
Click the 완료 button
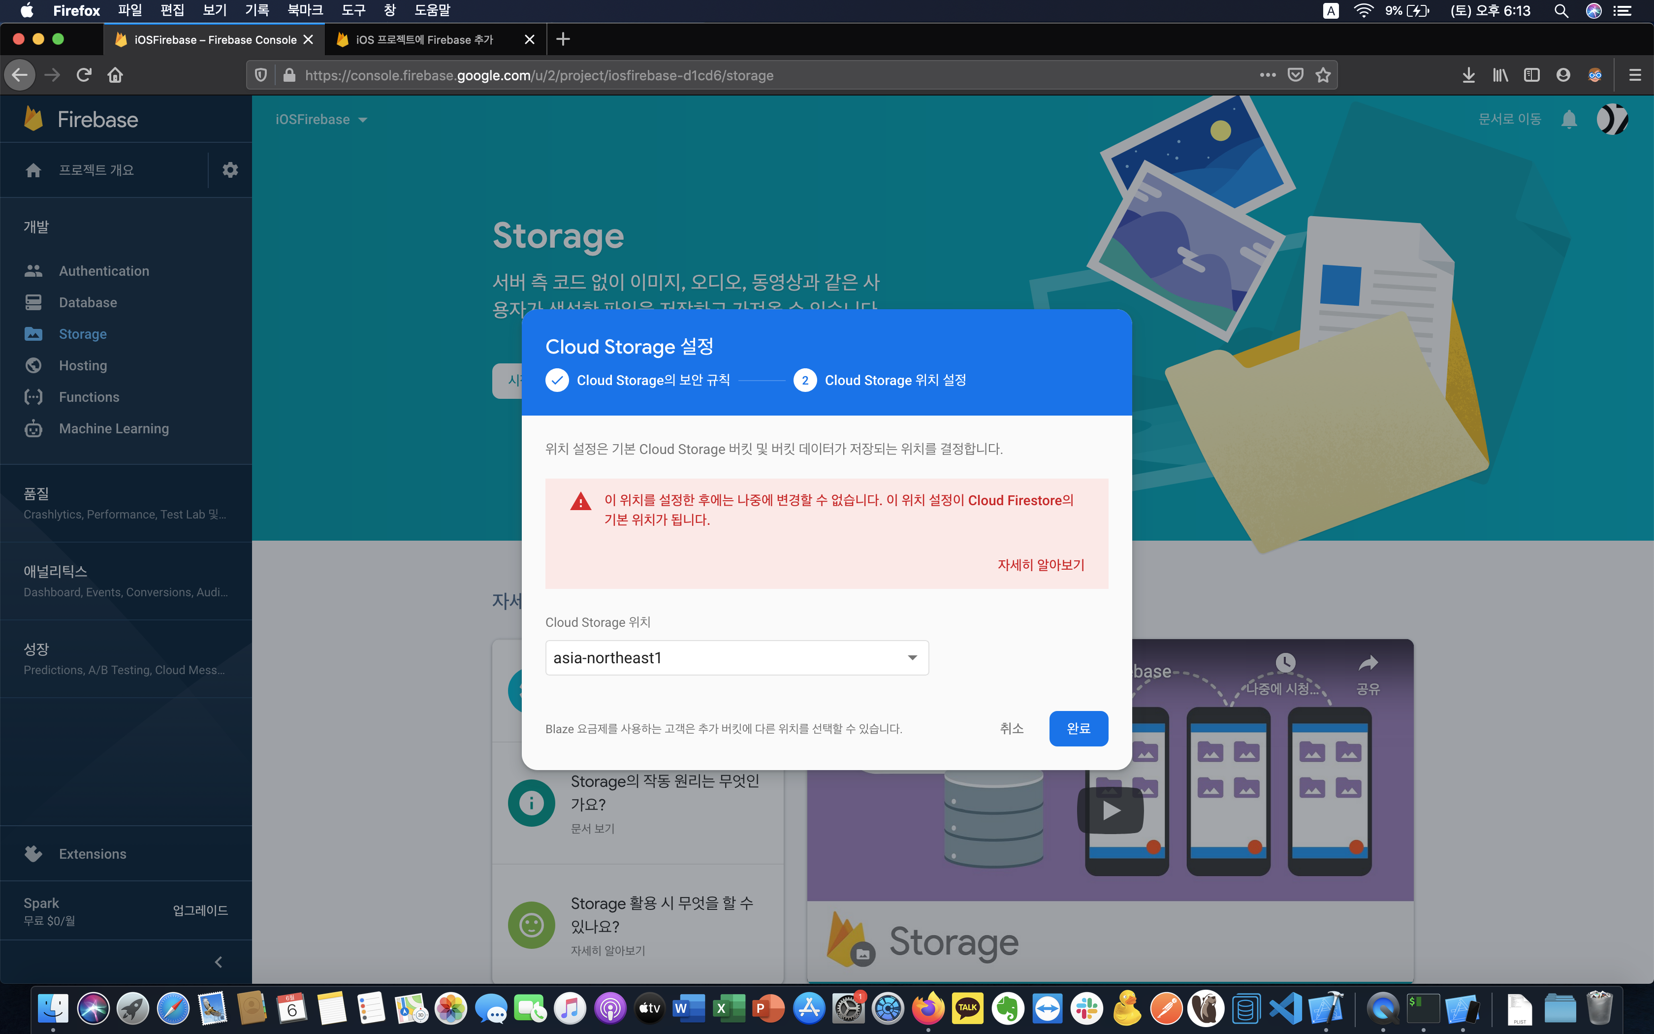(1078, 728)
